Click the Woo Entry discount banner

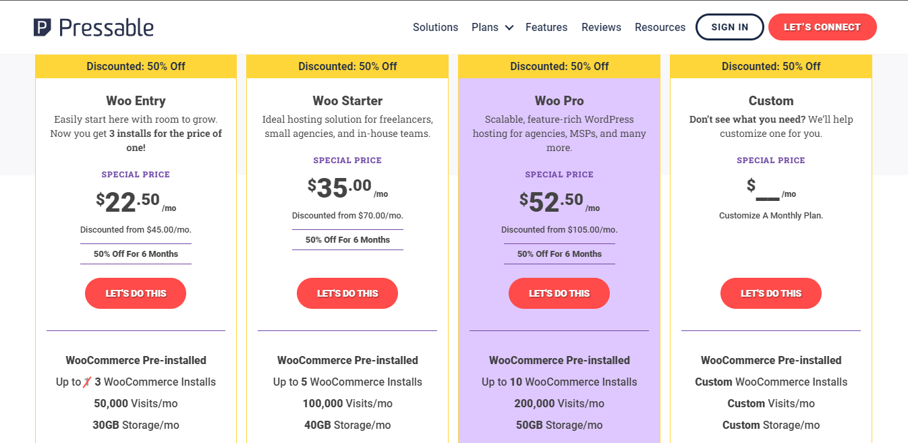(136, 66)
